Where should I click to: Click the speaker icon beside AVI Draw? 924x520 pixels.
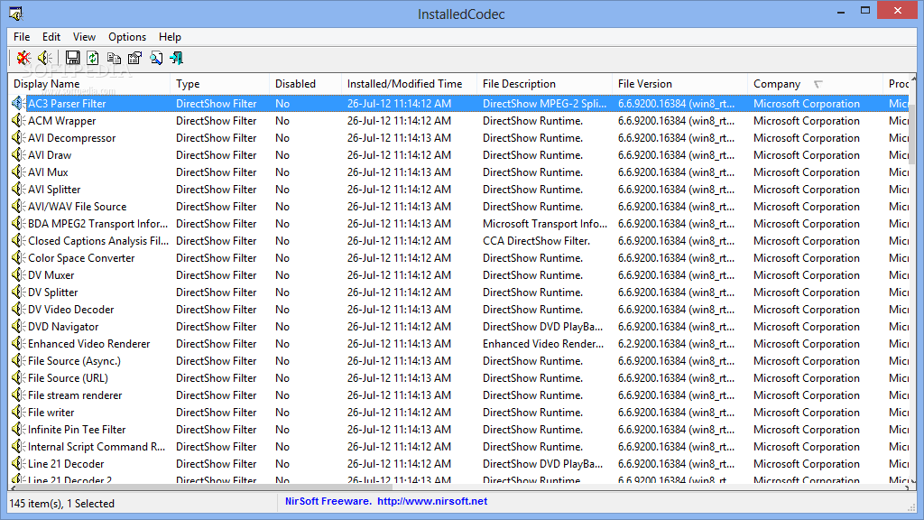pos(18,154)
